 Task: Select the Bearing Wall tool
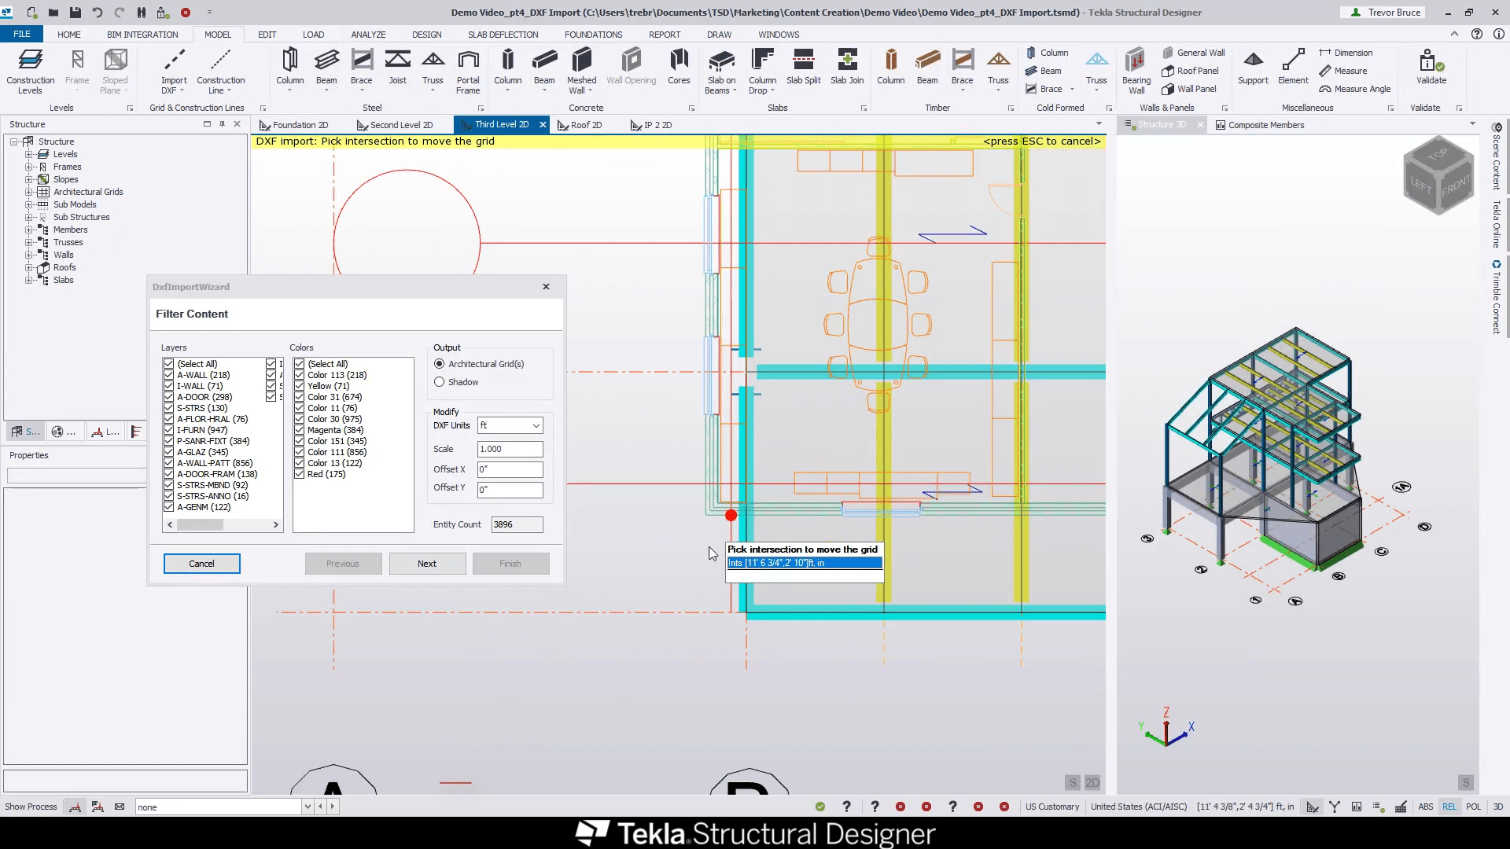pos(1136,61)
